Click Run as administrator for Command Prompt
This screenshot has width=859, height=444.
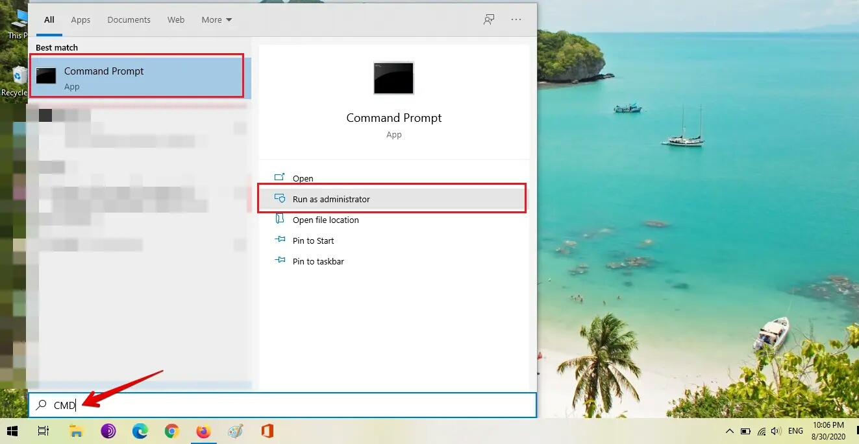pos(330,199)
